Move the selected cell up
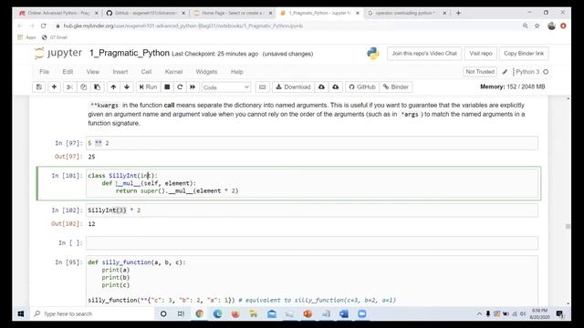This screenshot has height=328, width=584. 113,87
